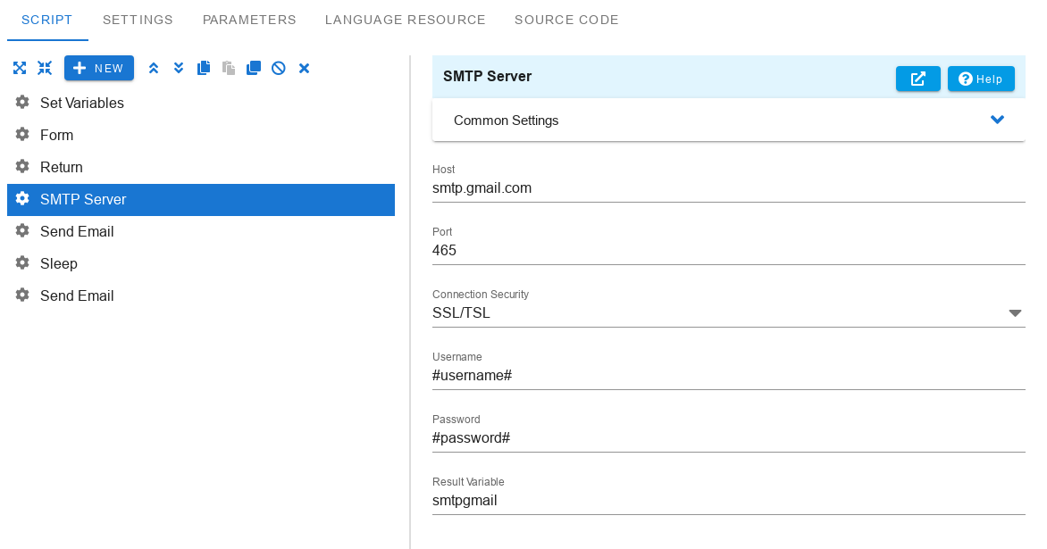
Task: Duplicate the selected script step
Action: (x=254, y=68)
